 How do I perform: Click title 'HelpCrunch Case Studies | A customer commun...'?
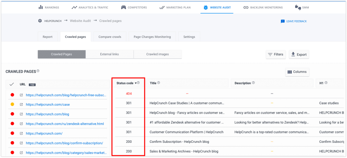point(187,103)
